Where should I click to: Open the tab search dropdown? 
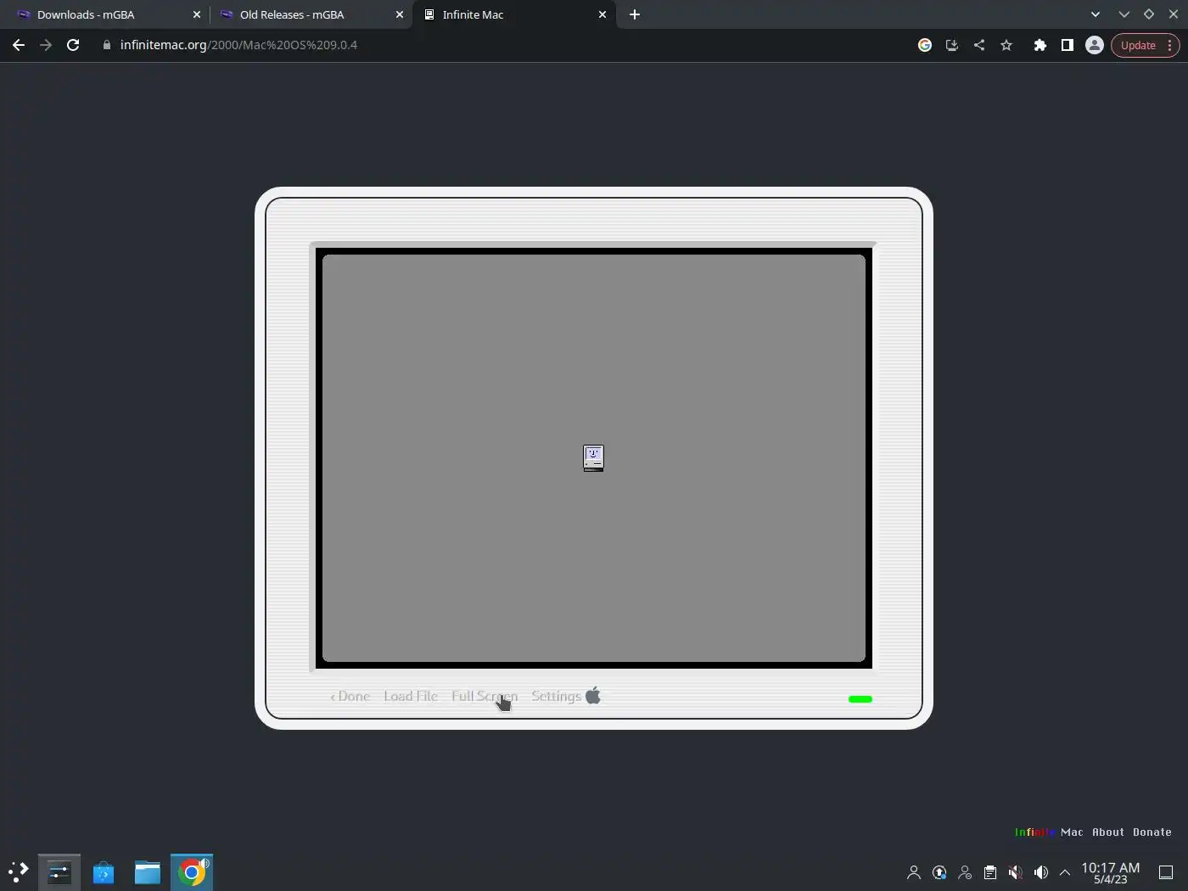[1096, 14]
